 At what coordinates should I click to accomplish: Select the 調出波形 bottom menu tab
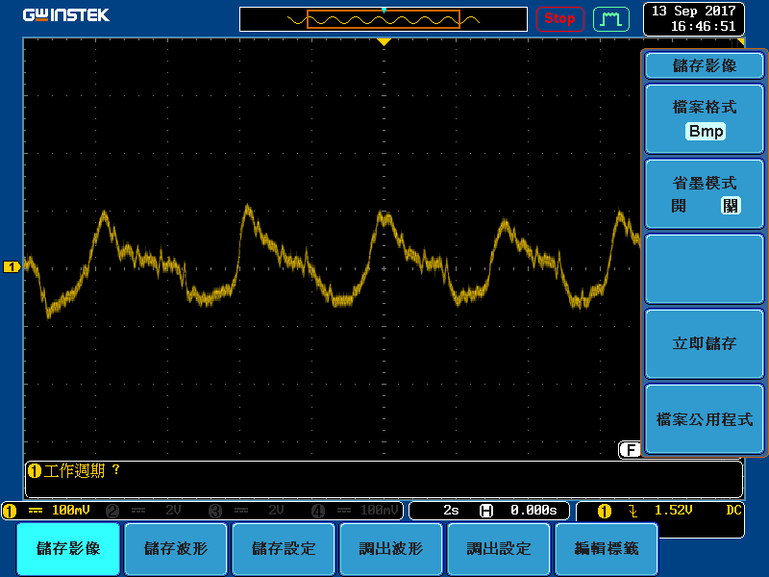pyautogui.click(x=391, y=548)
